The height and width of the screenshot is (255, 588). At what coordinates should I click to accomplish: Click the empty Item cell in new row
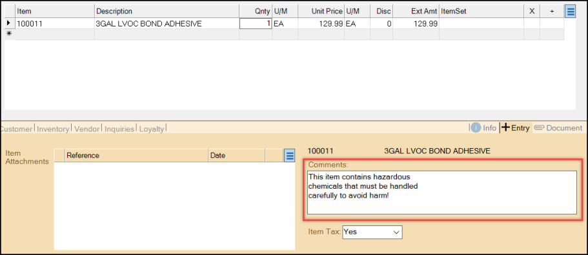click(55, 34)
